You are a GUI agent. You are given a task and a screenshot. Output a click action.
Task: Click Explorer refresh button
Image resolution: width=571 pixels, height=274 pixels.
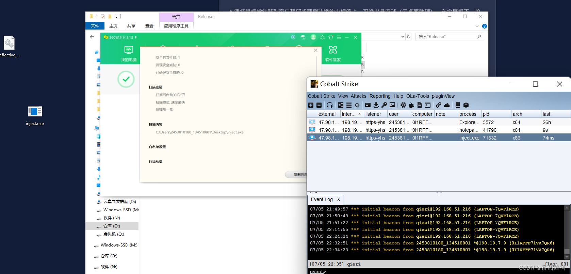pyautogui.click(x=409, y=37)
